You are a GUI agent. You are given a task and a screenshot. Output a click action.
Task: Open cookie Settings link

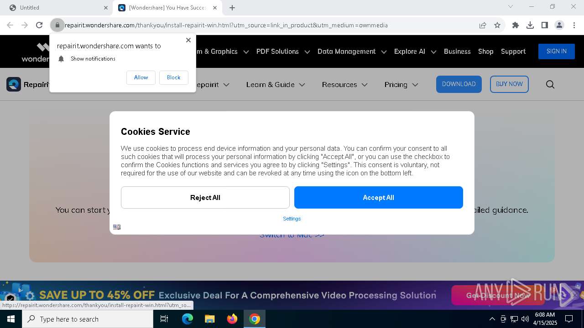click(x=292, y=219)
